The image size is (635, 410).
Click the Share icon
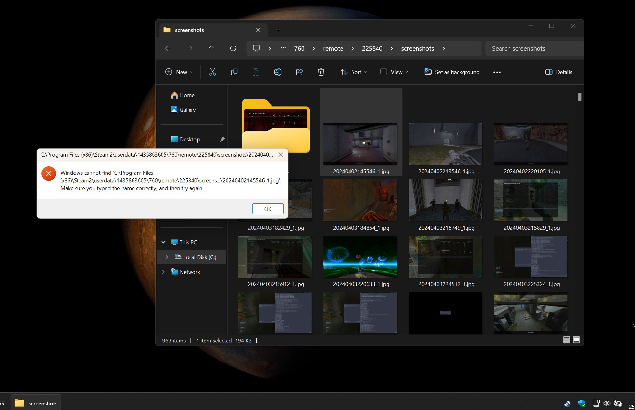pos(299,72)
